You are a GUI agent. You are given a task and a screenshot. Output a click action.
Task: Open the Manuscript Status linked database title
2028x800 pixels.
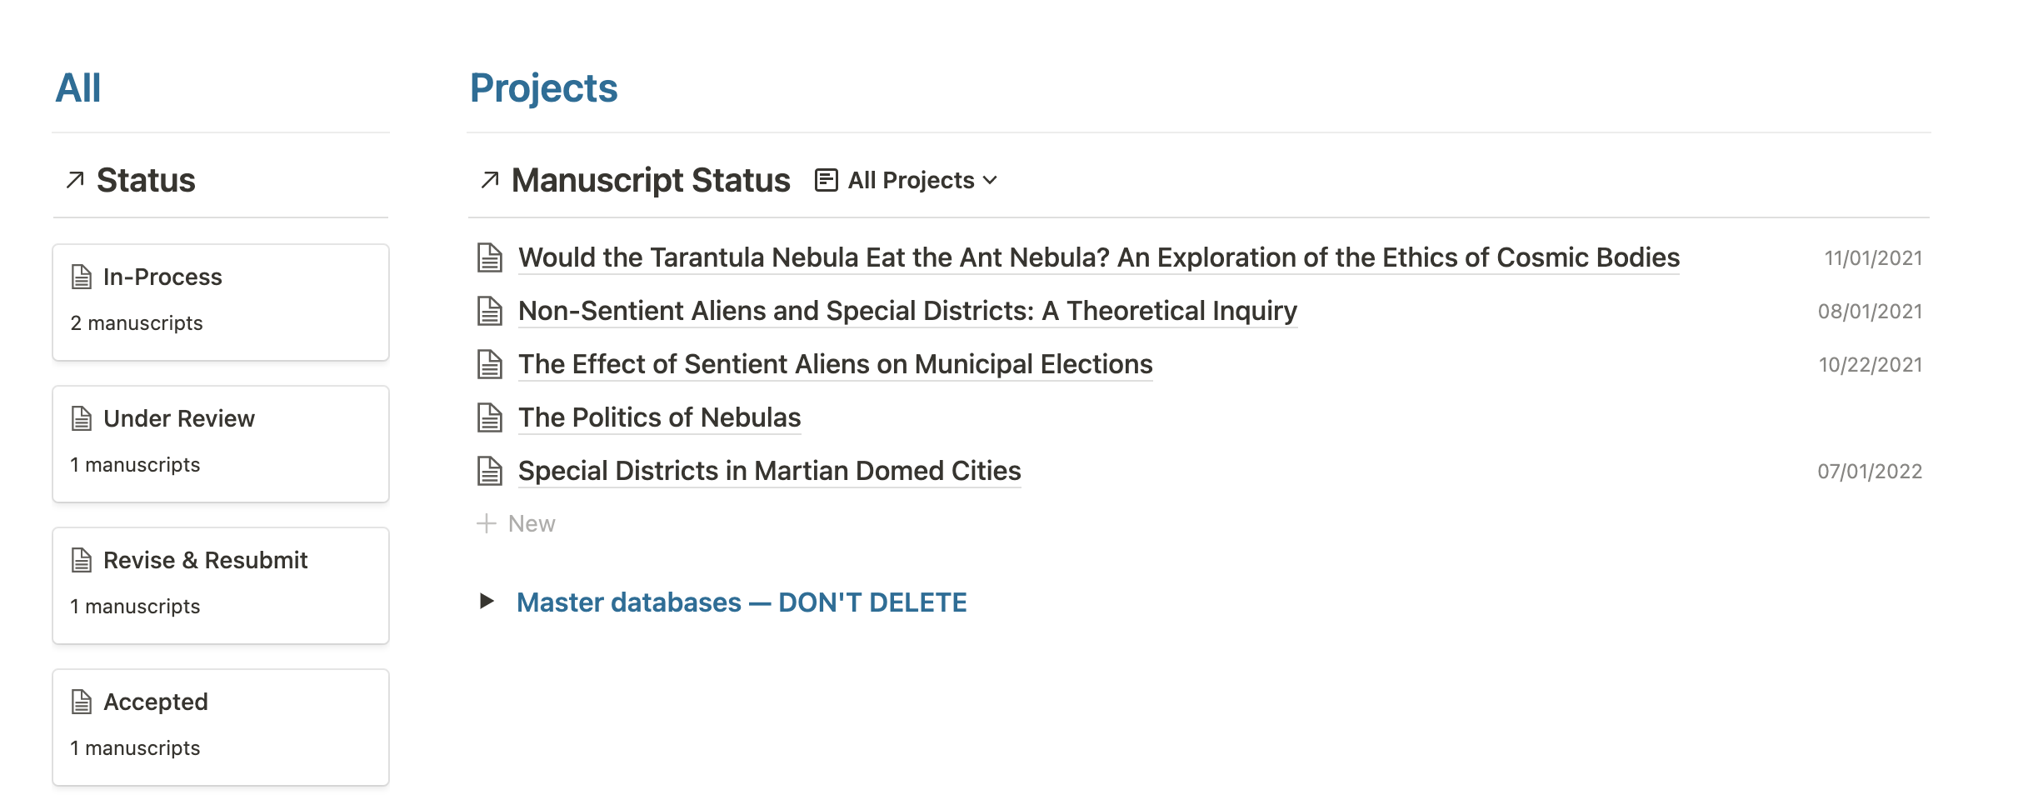click(651, 180)
